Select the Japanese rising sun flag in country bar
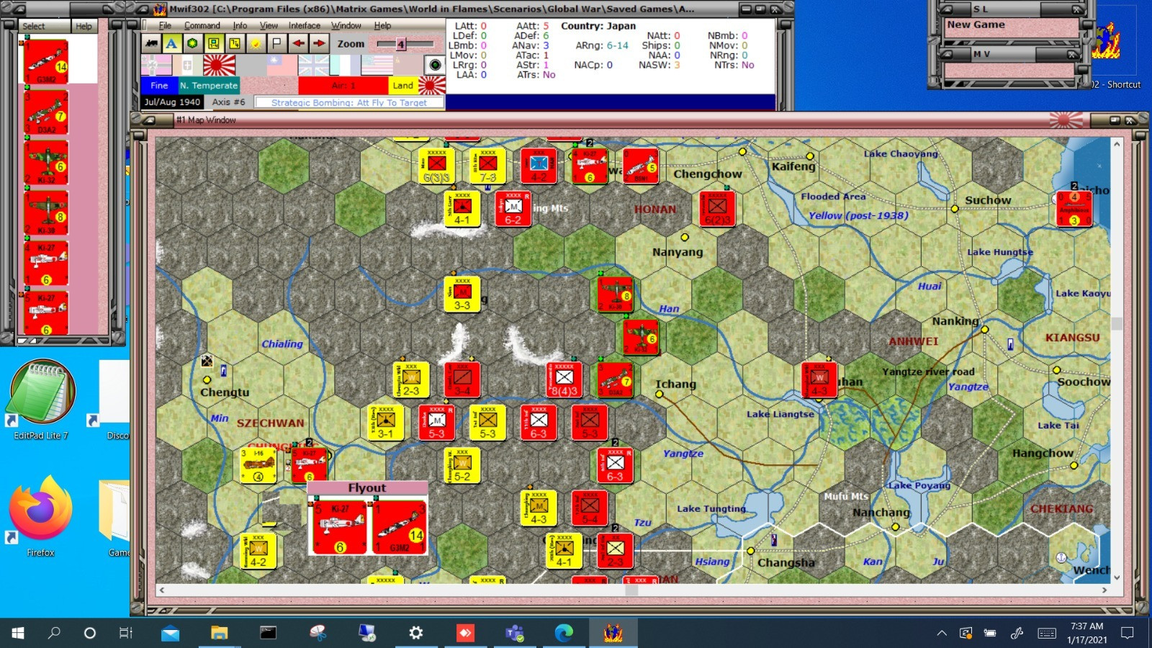This screenshot has height=648, width=1152. point(220,65)
